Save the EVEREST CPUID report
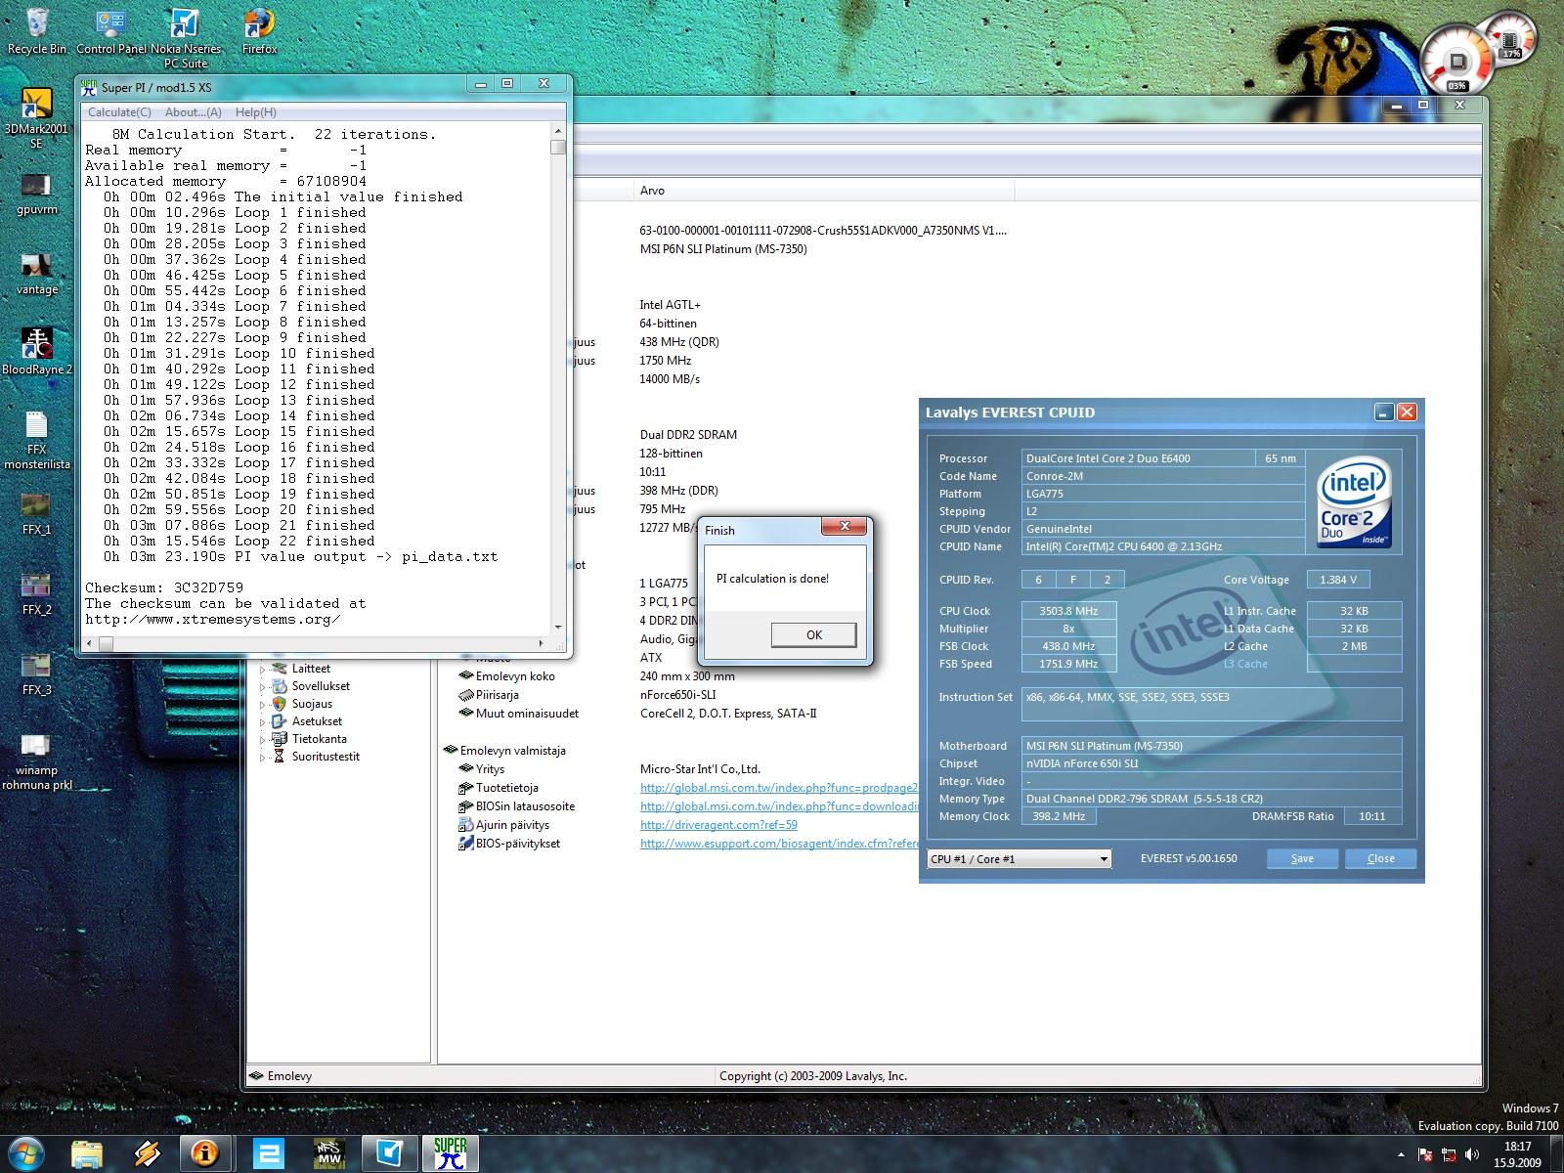This screenshot has width=1564, height=1173. coord(1302,858)
